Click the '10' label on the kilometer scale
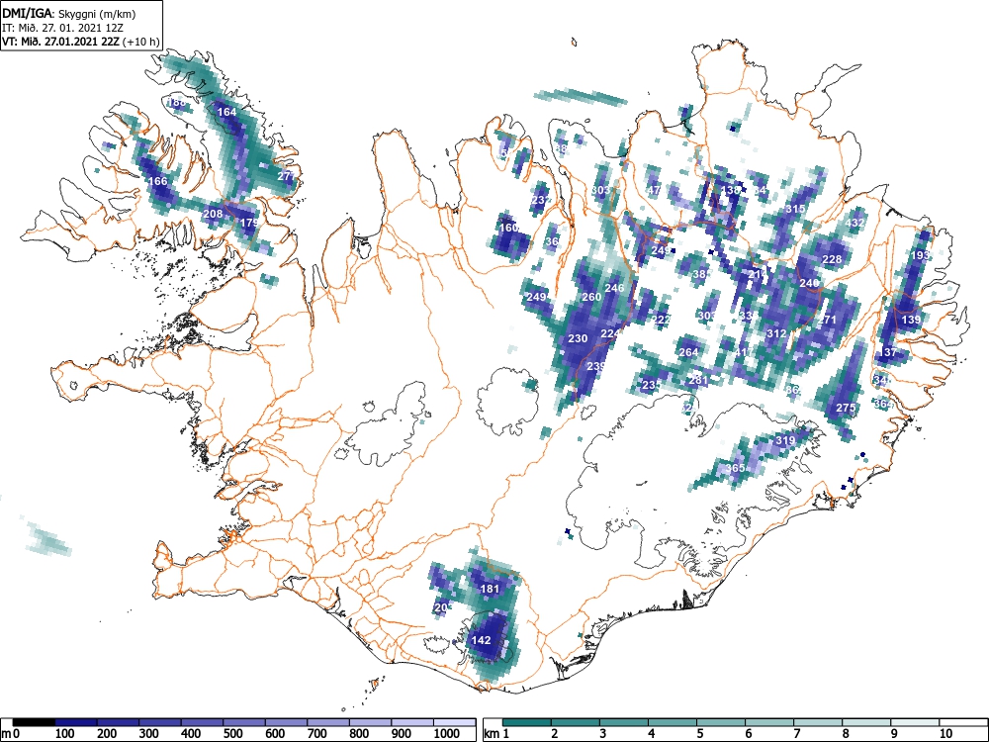989x742 pixels. click(944, 734)
